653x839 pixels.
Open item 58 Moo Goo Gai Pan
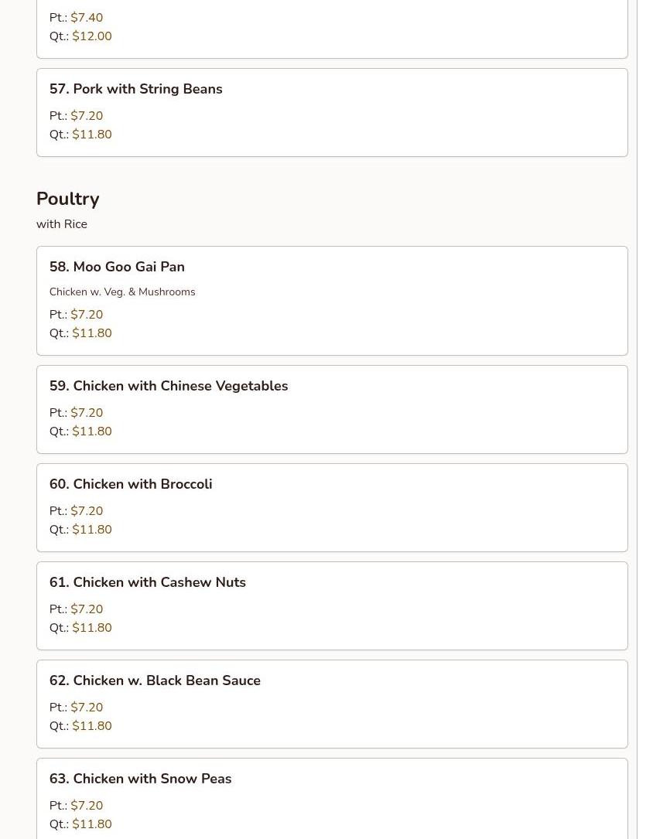pyautogui.click(x=117, y=267)
